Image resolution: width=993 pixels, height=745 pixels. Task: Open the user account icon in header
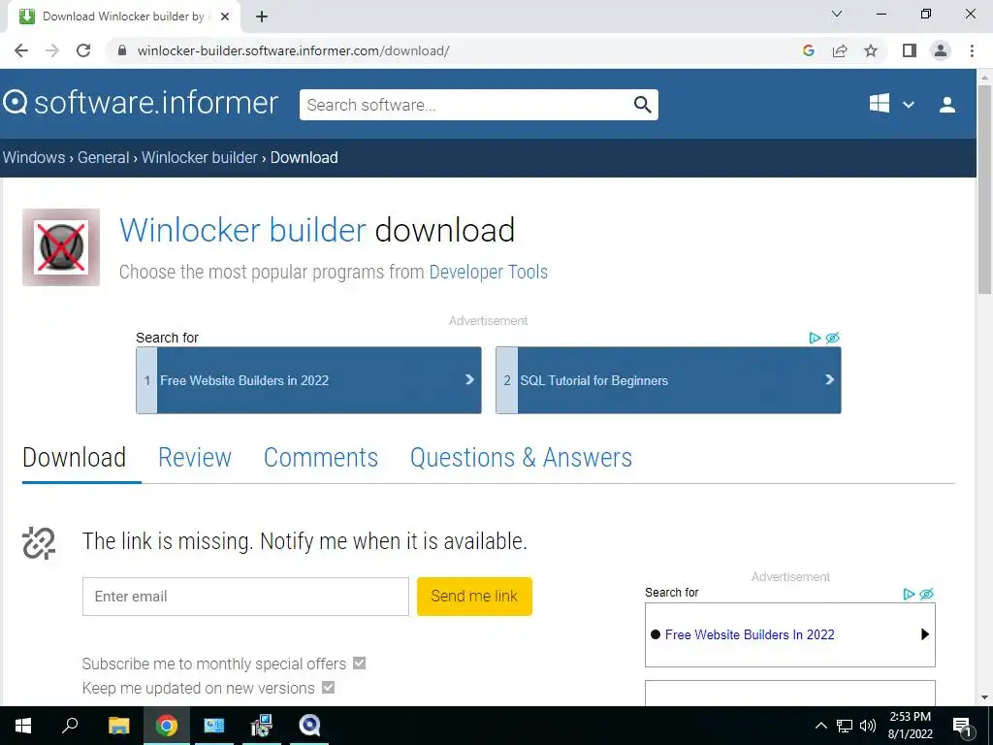click(x=947, y=105)
